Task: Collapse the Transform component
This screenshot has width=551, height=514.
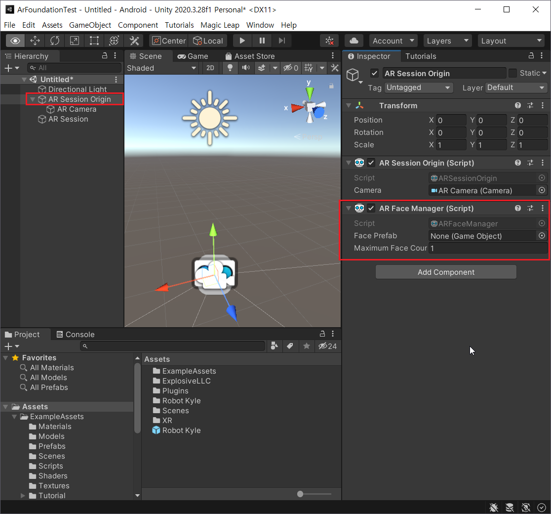Action: tap(349, 105)
